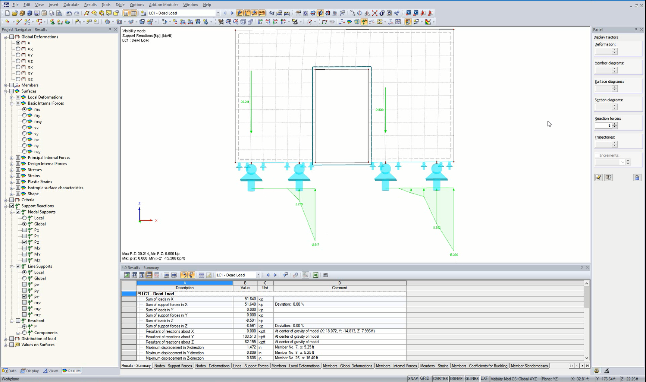
Task: Expand the Principal Internal Forces node
Action: (x=12, y=158)
